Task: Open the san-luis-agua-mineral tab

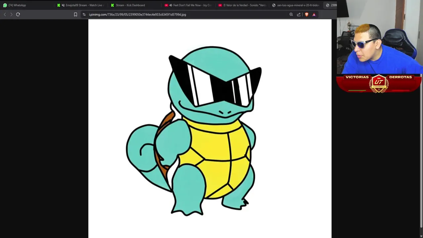Action: tap(296, 5)
